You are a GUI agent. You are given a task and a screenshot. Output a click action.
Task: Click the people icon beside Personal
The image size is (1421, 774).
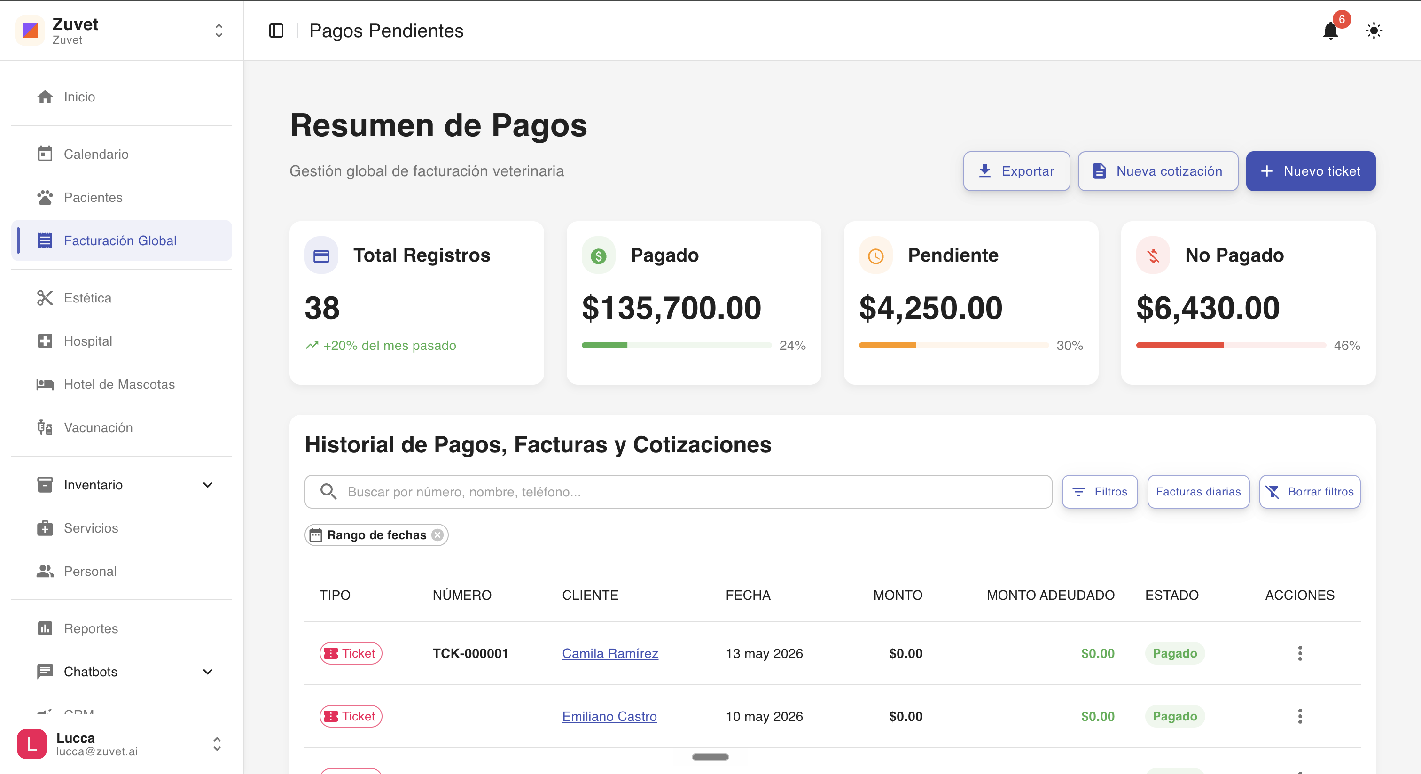click(45, 571)
